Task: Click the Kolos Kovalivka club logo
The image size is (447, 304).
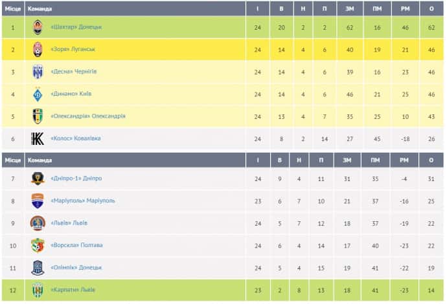Action: click(38, 138)
